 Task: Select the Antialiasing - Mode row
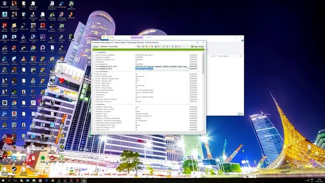coord(147,114)
